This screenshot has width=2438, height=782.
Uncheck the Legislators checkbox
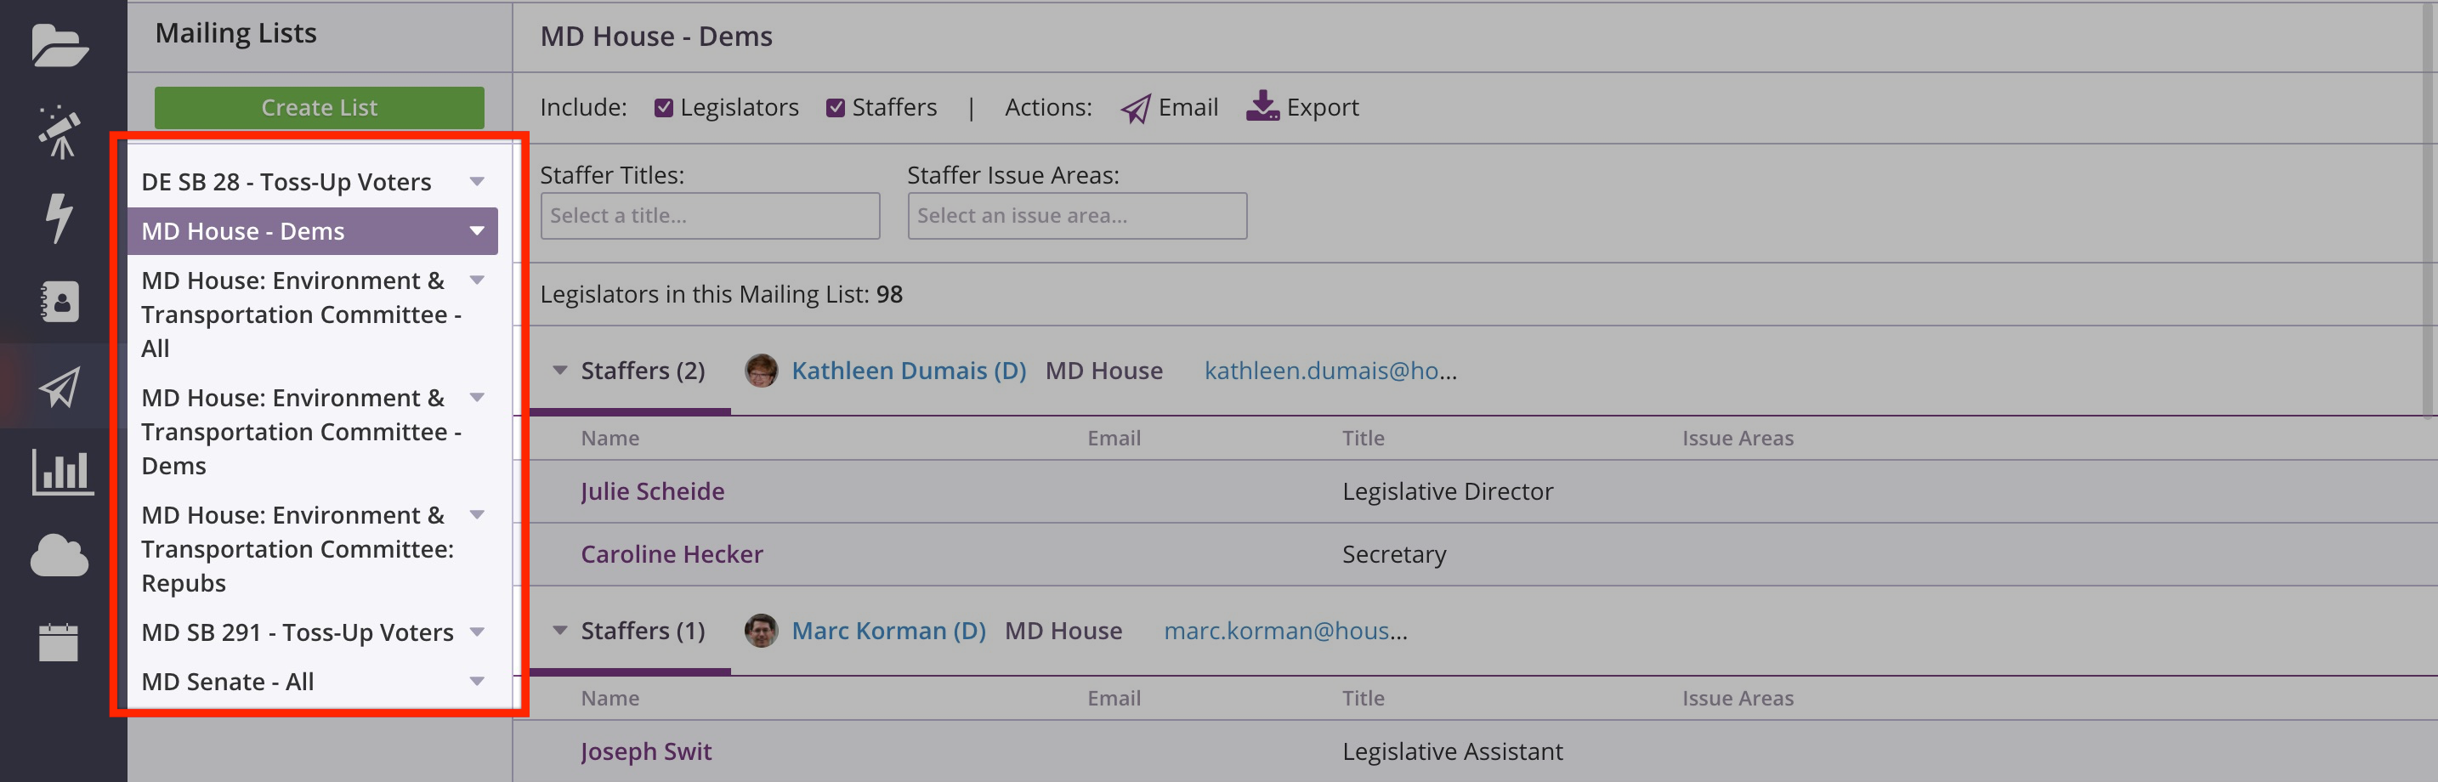pos(663,108)
